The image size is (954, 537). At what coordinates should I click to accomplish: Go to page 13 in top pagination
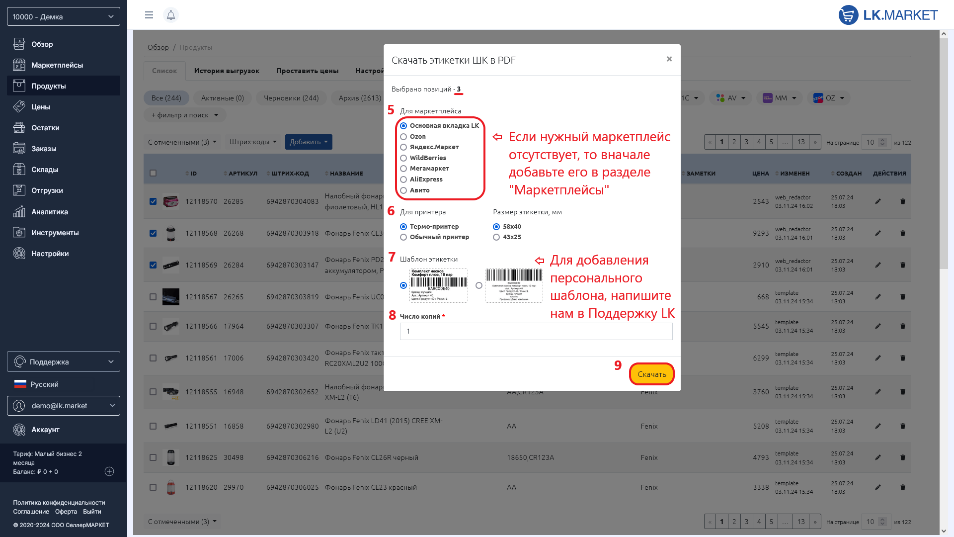coord(801,142)
